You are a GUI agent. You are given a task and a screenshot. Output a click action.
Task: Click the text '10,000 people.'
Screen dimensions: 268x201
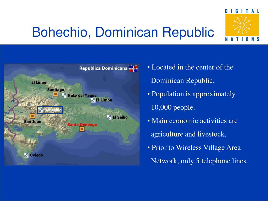point(173,107)
